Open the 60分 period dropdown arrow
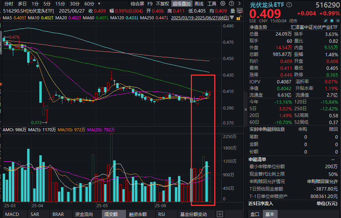The image size is (341, 218). tap(98, 4)
